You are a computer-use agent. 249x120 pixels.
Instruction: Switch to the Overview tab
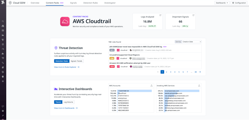35,3
